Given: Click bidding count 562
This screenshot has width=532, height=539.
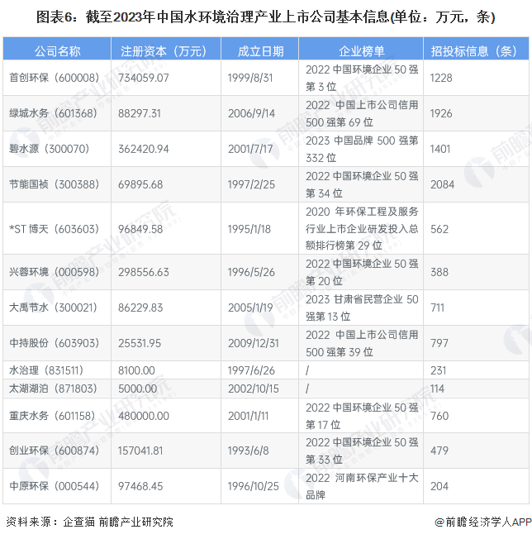Looking at the screenshot, I should pos(439,229).
